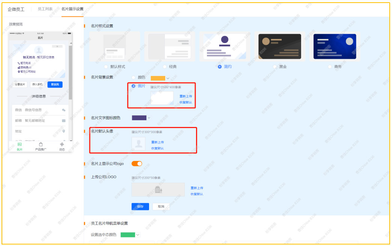
Task: Open the orange background color swatch
Action: point(158,78)
